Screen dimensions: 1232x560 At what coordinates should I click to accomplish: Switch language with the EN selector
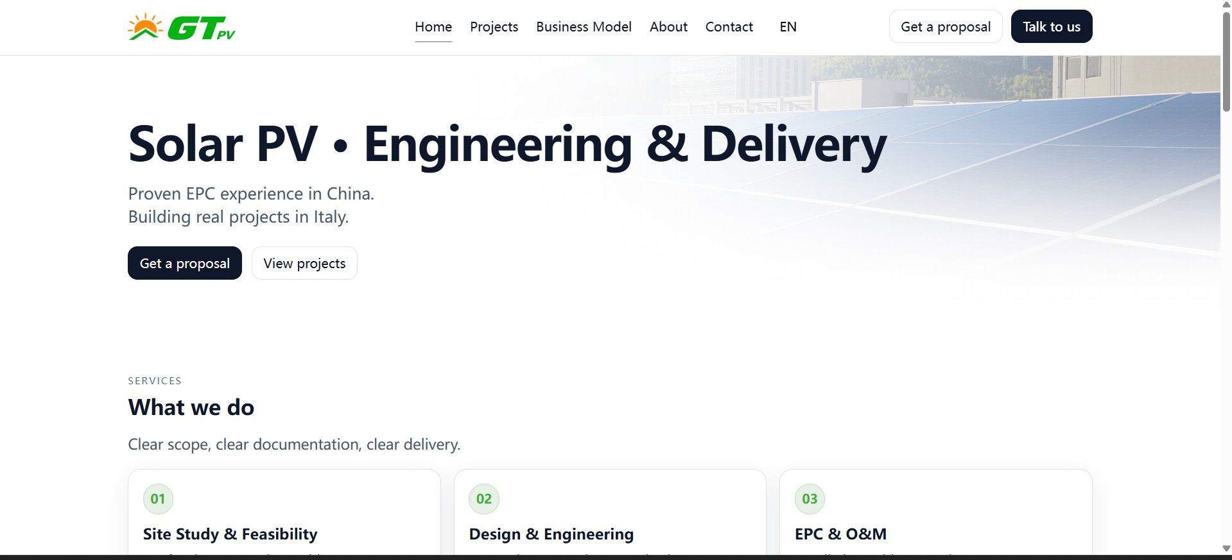tap(788, 27)
